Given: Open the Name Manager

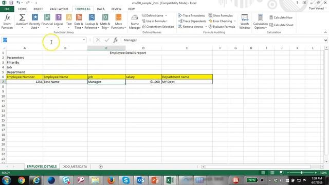Looking at the screenshot, I should (135, 22).
